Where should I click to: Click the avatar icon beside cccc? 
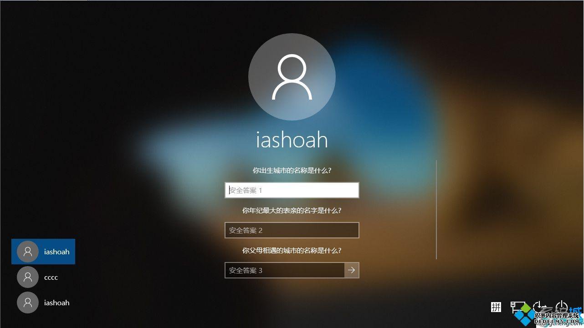[x=28, y=277]
